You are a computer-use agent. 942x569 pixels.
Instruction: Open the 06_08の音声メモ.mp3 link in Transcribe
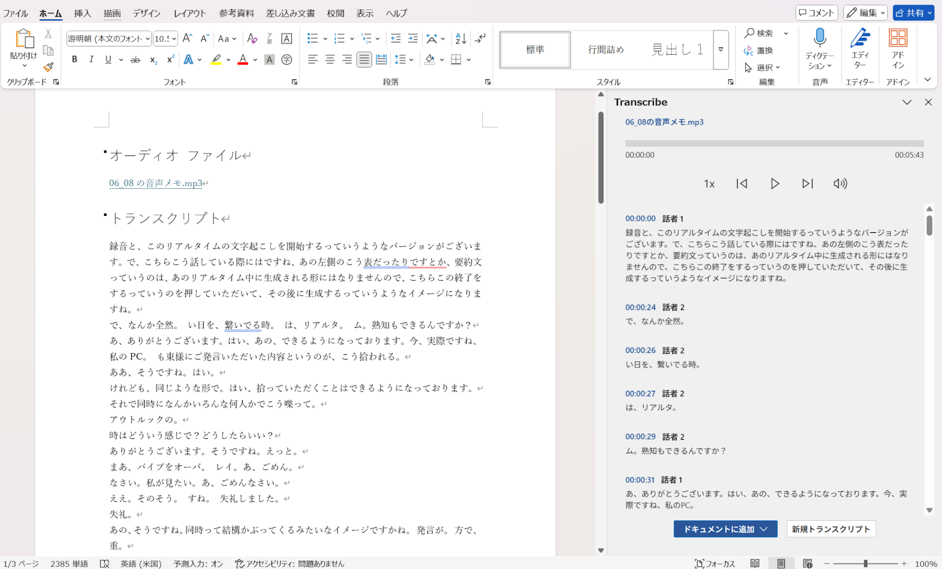pyautogui.click(x=664, y=122)
